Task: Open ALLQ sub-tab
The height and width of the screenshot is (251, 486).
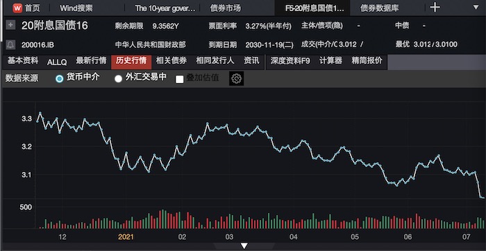Action: pos(57,62)
